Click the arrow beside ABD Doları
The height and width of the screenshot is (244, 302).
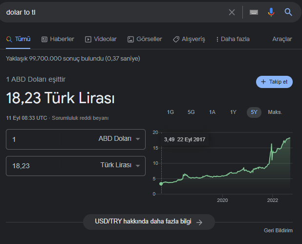138,139
